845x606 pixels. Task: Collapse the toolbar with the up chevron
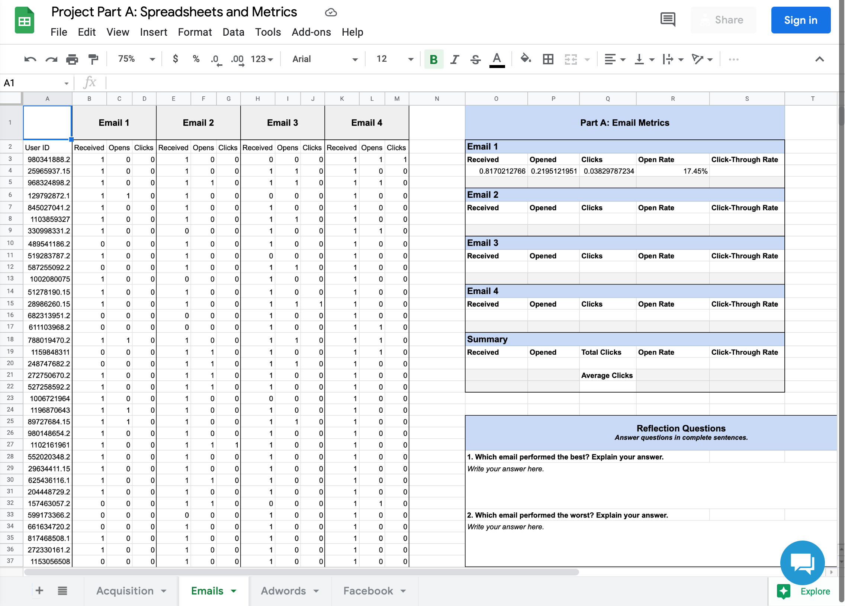819,59
